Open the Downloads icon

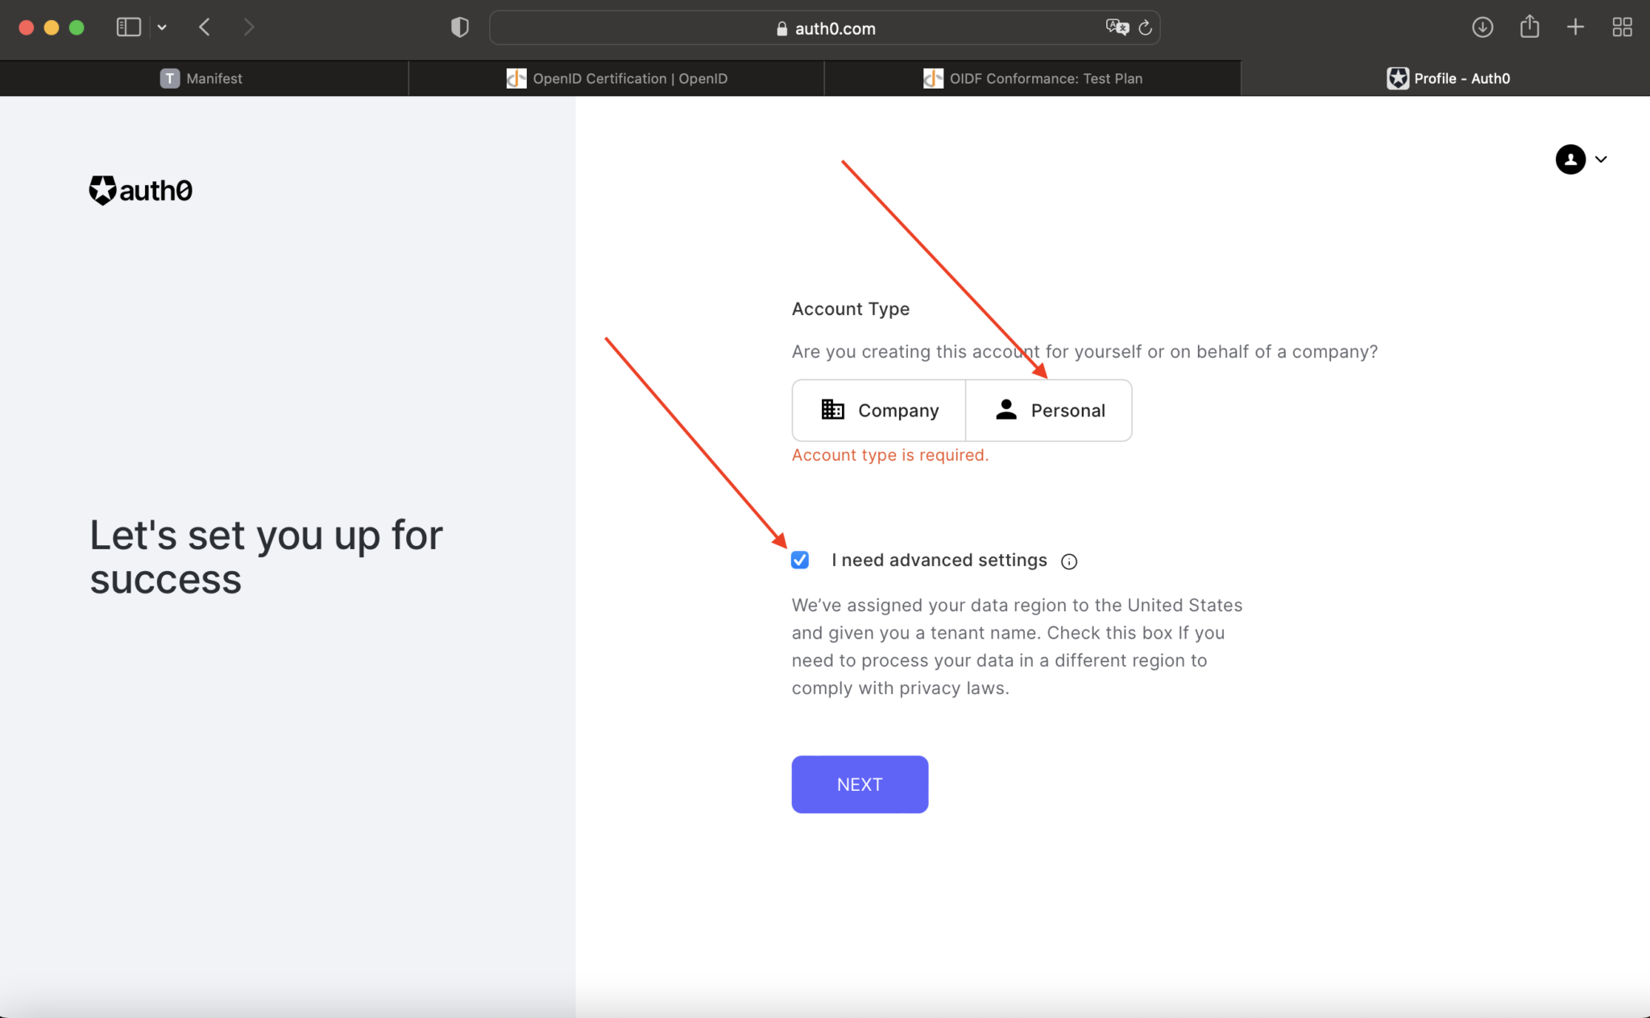point(1482,27)
